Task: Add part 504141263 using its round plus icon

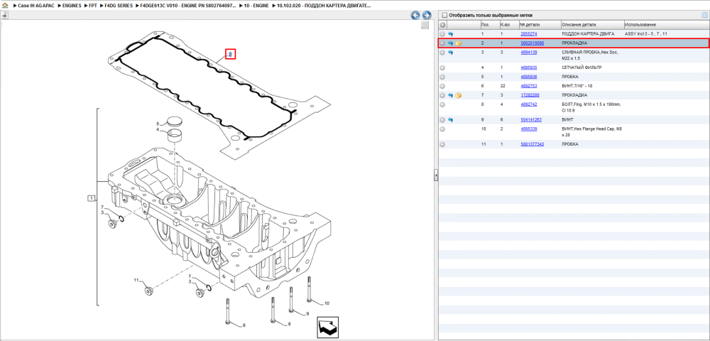Action: click(442, 120)
